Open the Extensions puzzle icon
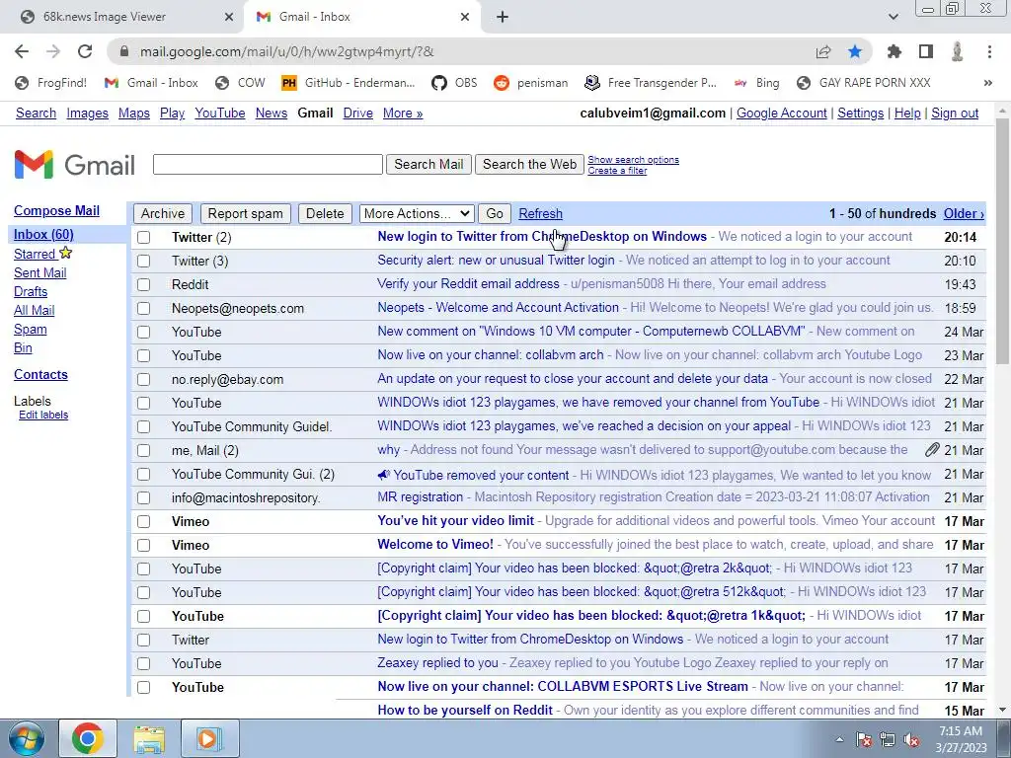Image resolution: width=1011 pixels, height=758 pixels. click(x=894, y=51)
